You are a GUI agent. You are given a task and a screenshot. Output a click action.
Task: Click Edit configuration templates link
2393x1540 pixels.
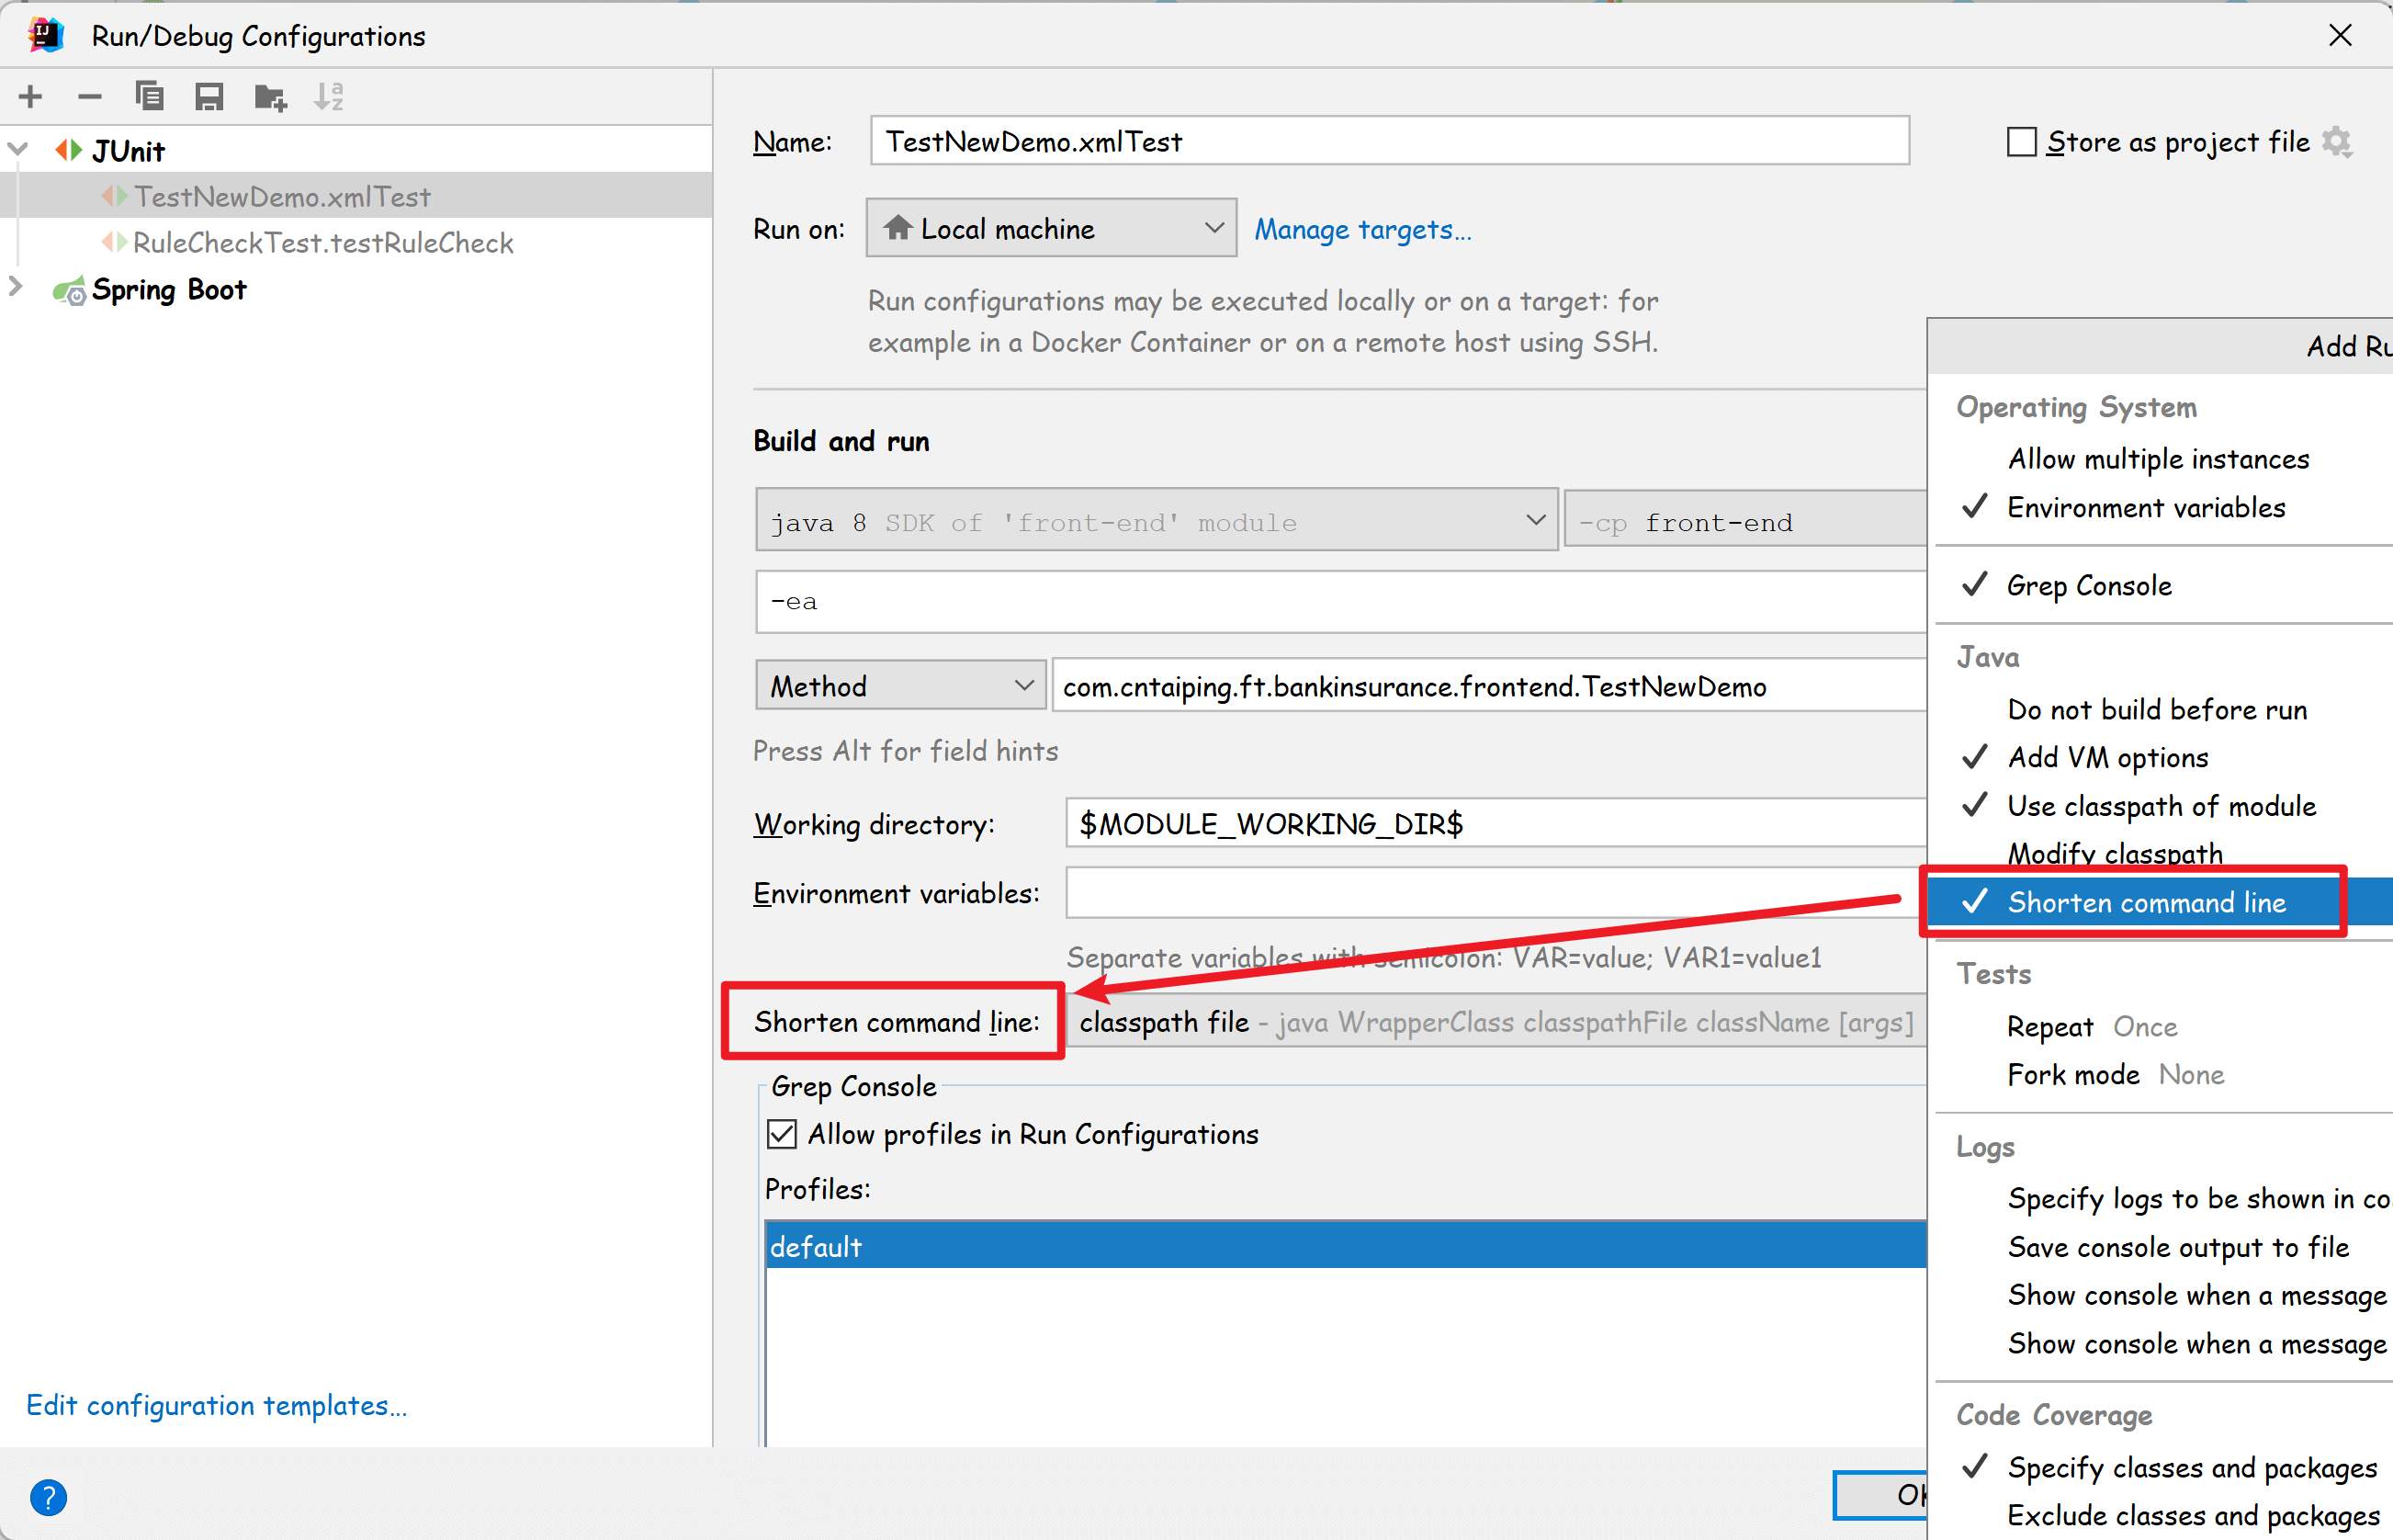point(216,1405)
